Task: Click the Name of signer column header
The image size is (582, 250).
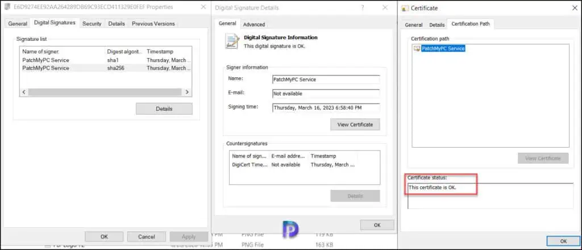Action: pos(63,52)
